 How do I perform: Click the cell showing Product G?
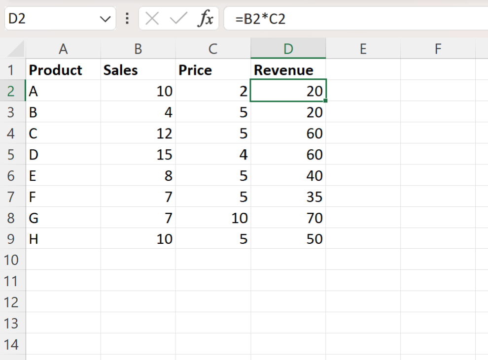(63, 218)
